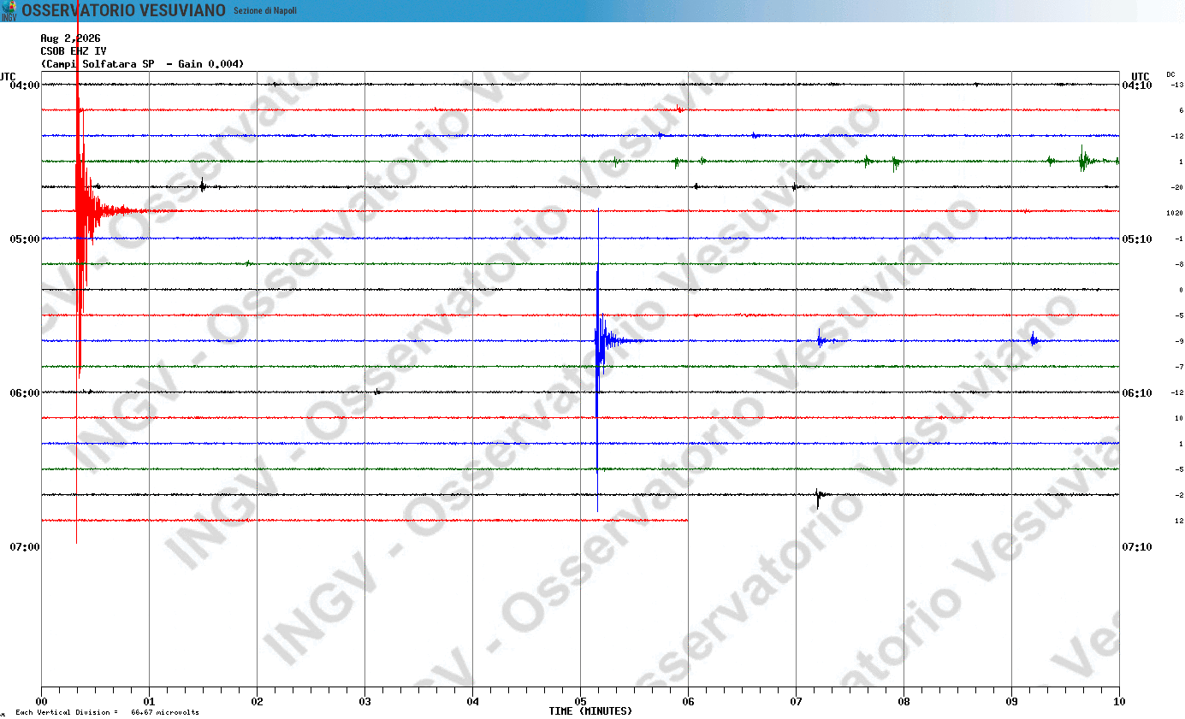This screenshot has height=719, width=1185.
Task: Select the "06" minute axis label
Action: point(688,701)
